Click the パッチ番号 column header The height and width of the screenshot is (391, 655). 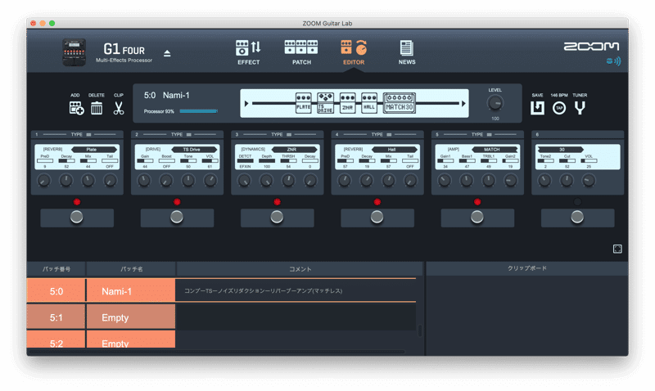coord(56,269)
